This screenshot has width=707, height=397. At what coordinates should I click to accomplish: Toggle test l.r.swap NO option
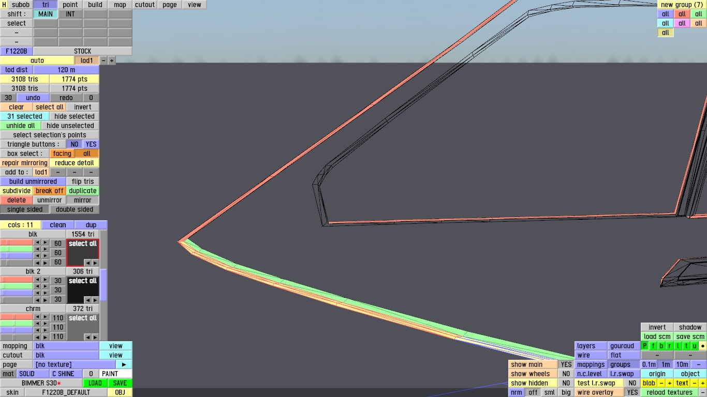click(632, 383)
